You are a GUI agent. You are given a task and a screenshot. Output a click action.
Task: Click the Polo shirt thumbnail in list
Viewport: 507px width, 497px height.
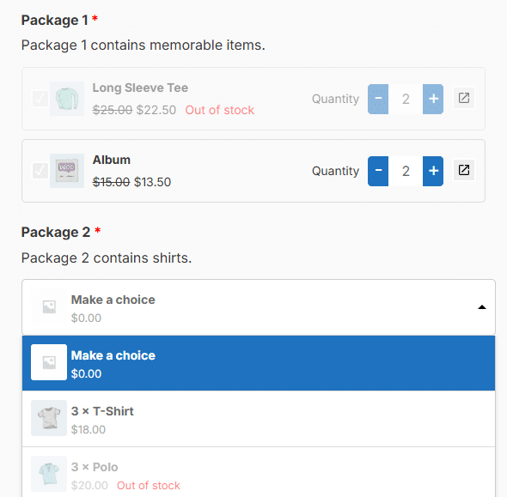49,474
